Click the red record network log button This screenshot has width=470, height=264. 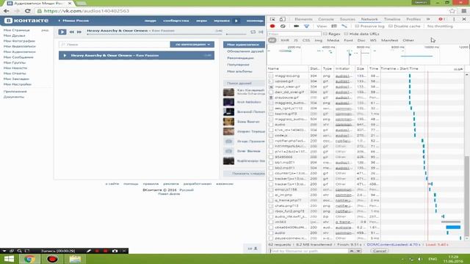click(272, 26)
